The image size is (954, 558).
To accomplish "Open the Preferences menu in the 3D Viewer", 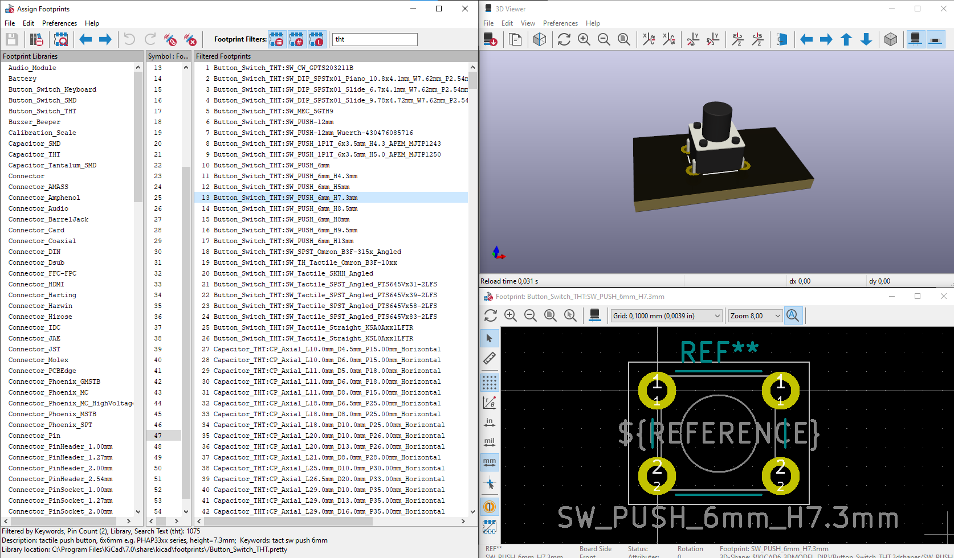I will pos(560,23).
